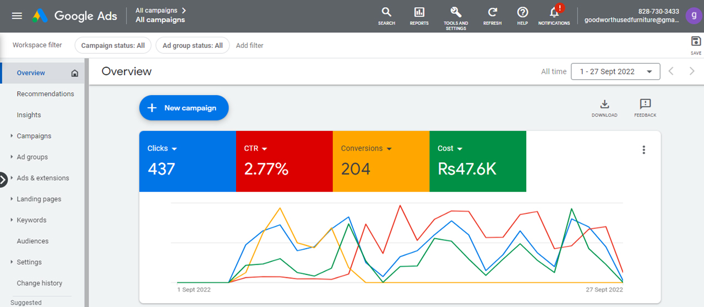Click the Save workspace filter icon
Image resolution: width=704 pixels, height=307 pixels.
coord(696,42)
